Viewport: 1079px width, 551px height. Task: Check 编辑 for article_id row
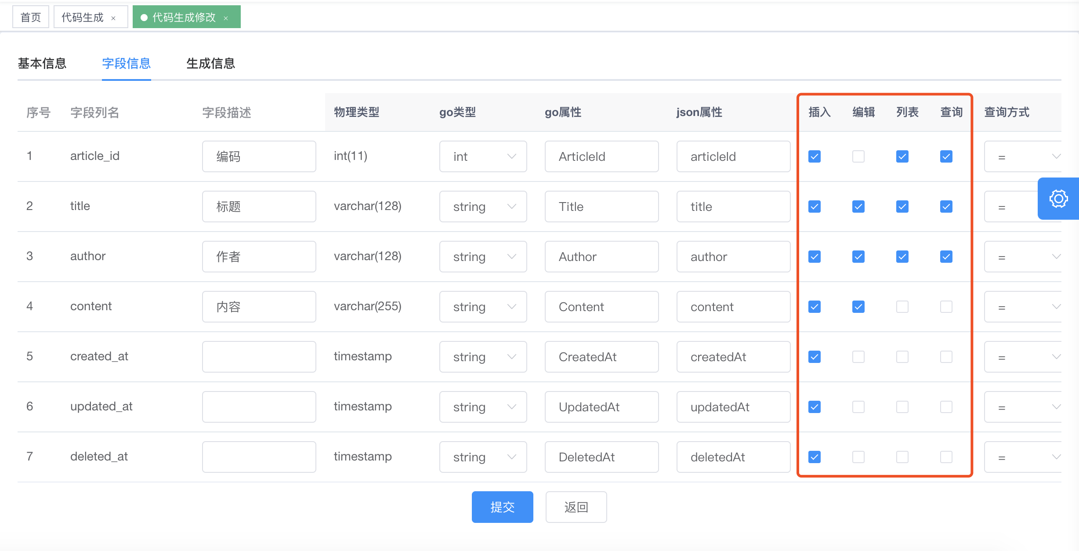tap(858, 156)
